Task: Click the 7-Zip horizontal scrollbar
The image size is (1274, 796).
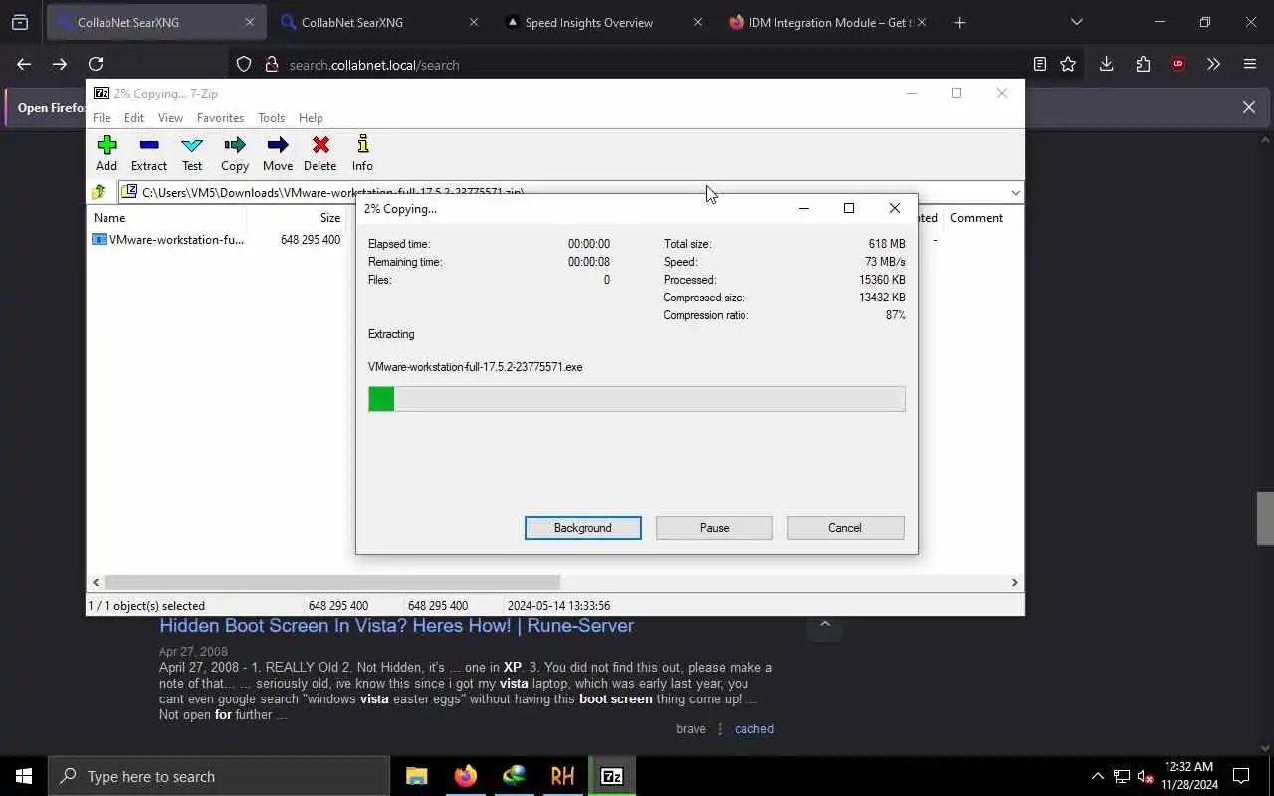Action: [332, 582]
